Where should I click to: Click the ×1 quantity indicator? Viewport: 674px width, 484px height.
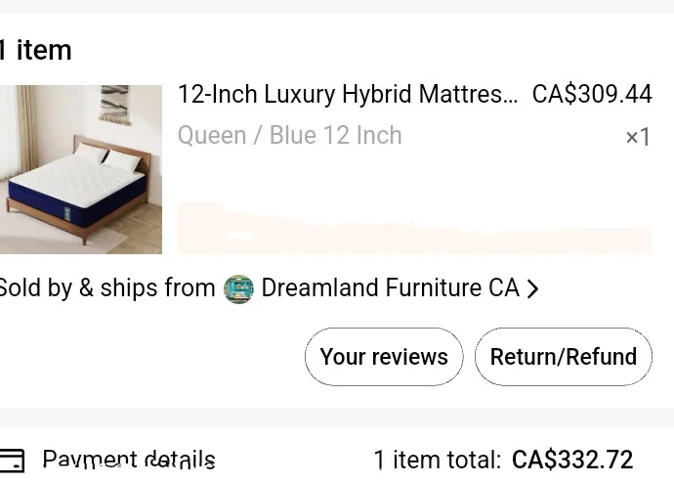tap(638, 137)
